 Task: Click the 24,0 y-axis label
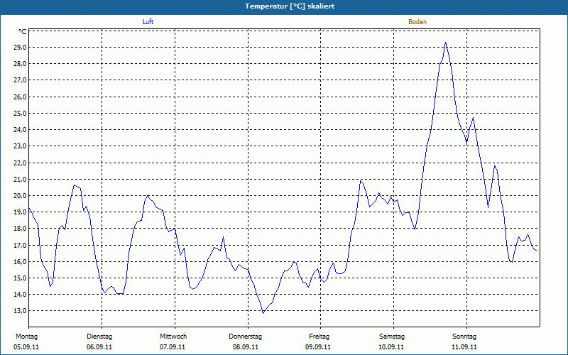click(20, 130)
